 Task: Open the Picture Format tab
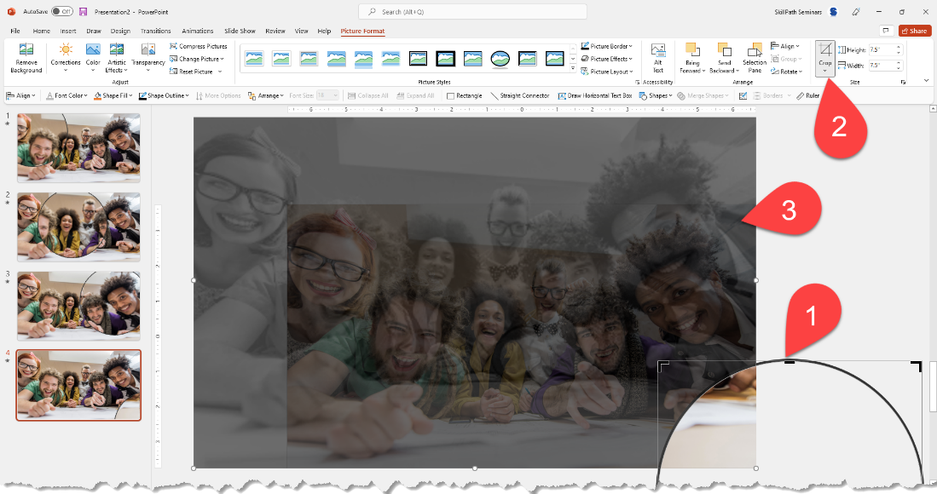[362, 31]
